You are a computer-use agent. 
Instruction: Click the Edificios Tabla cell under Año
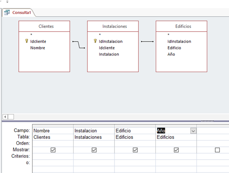pos(176,137)
